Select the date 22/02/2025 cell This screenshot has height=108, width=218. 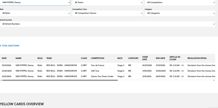[7, 71]
